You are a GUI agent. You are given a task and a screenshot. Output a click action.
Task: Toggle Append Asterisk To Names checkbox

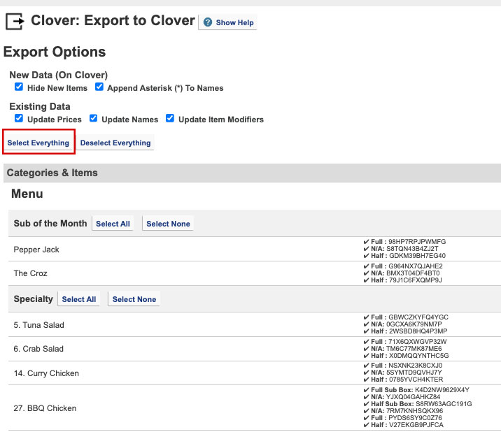[99, 87]
